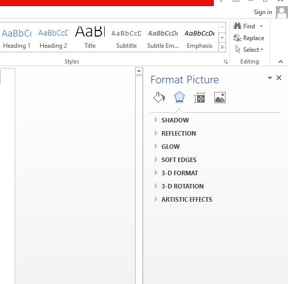Image resolution: width=288 pixels, height=284 pixels.
Task: Expand the 3-D FORMAT section
Action: [176, 173]
